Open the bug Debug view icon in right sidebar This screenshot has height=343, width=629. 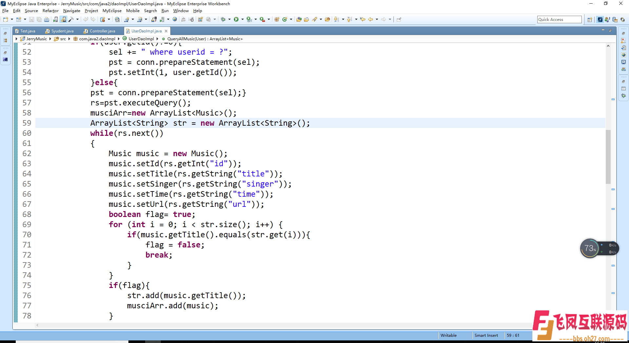click(x=623, y=96)
